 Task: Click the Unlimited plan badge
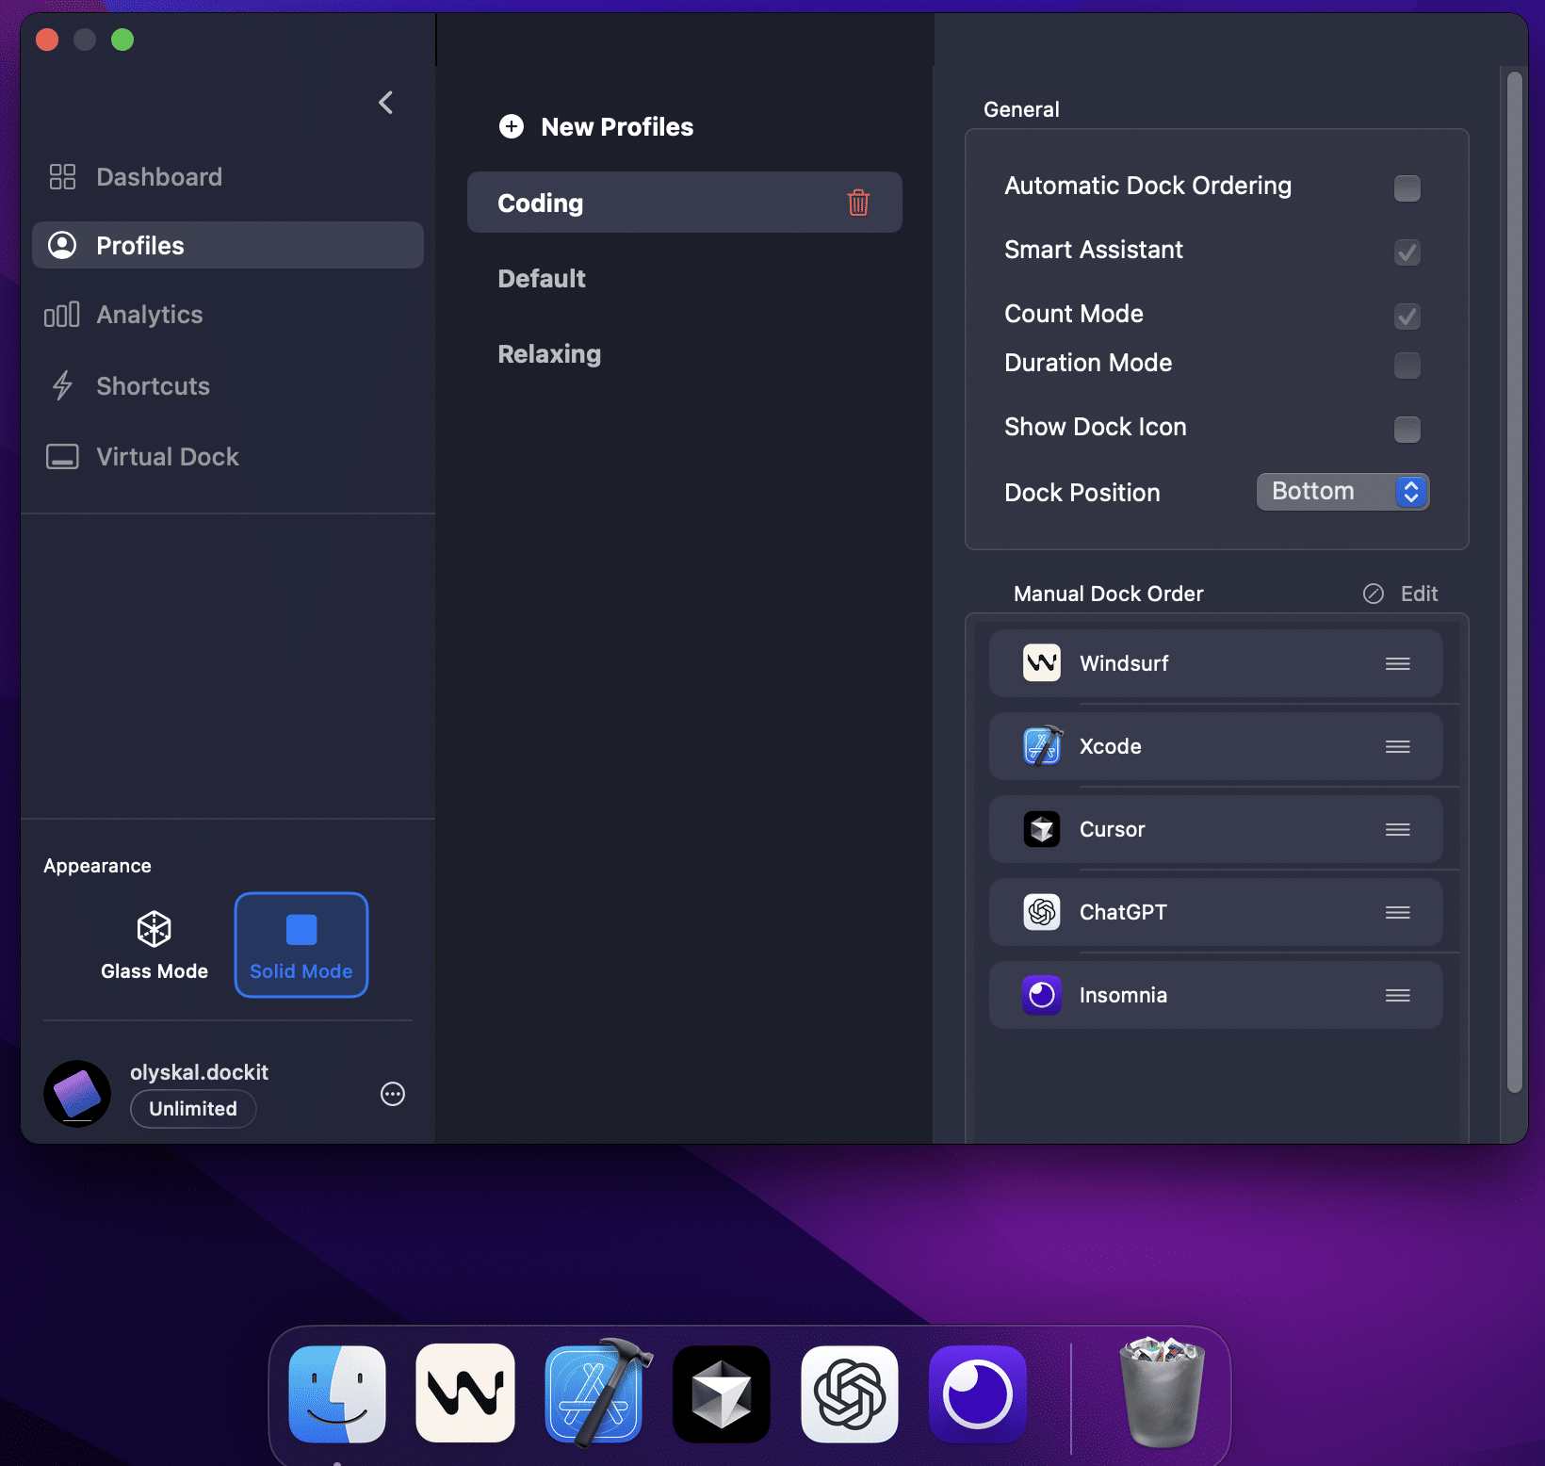coord(193,1109)
